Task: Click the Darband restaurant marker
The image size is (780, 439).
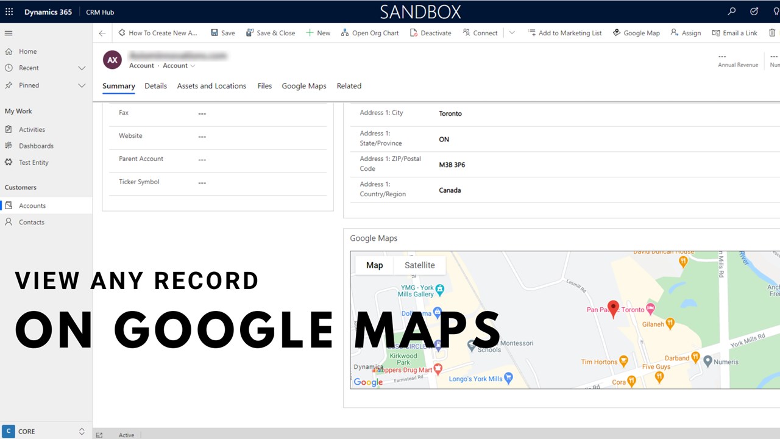Action: click(695, 357)
